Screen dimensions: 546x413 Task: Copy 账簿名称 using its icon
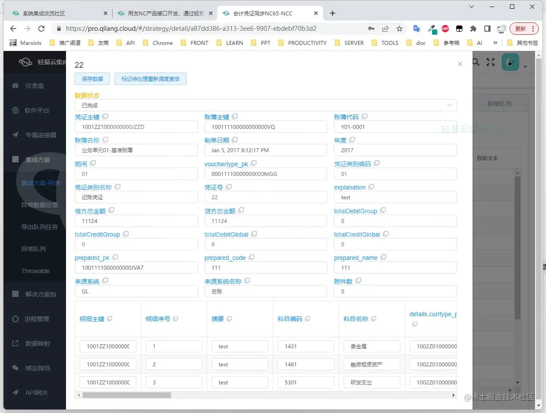[x=105, y=140]
